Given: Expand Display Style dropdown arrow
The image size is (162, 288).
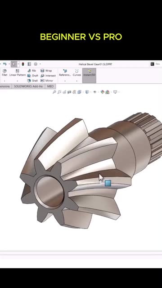Looking at the screenshot, I should (90, 92).
